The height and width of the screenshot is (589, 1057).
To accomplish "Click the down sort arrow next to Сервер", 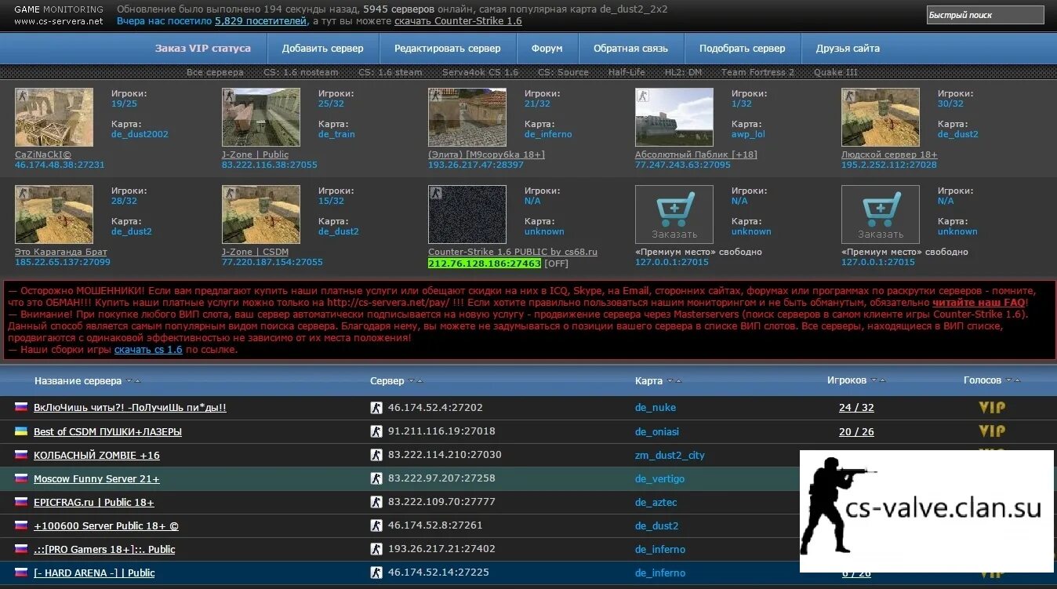I will coord(411,381).
